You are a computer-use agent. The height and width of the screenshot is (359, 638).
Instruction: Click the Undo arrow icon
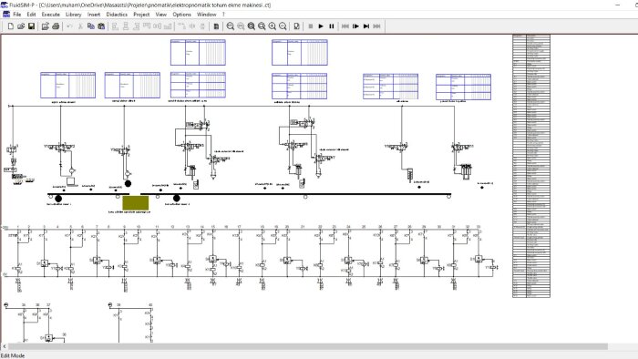pyautogui.click(x=69, y=26)
